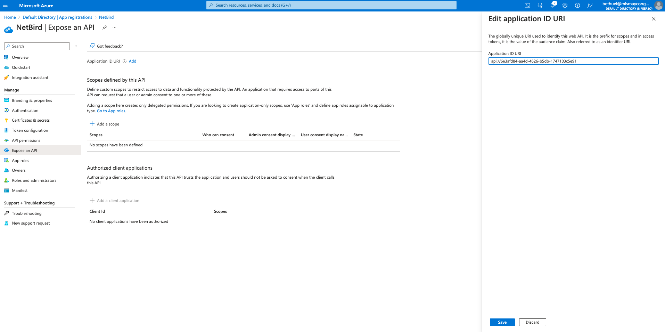The width and height of the screenshot is (665, 332).
Task: Open the Help menu in the top bar
Action: [x=577, y=5]
